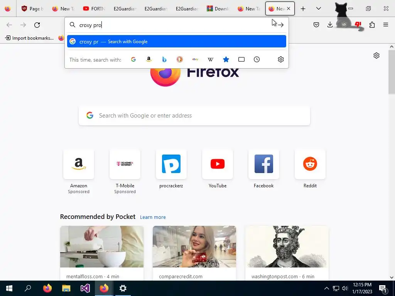Image resolution: width=395 pixels, height=296 pixels.
Task: Open the notification center
Action: coord(383,288)
